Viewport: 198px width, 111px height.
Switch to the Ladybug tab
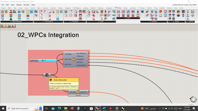(86, 8)
